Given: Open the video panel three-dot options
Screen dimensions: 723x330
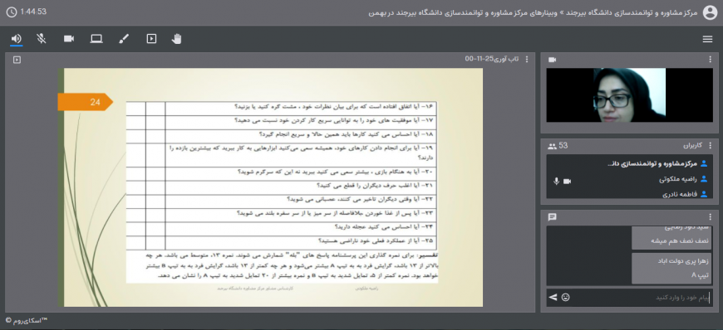Looking at the screenshot, I should pyautogui.click(x=711, y=60).
